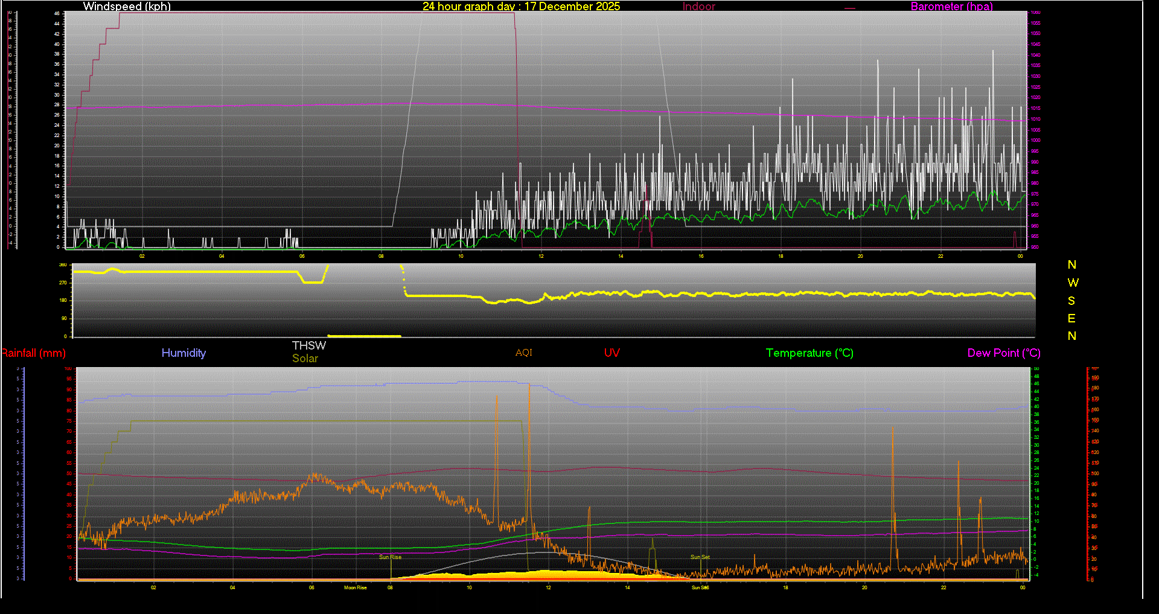Click the S compass direction letter
The image size is (1159, 614).
[1071, 301]
